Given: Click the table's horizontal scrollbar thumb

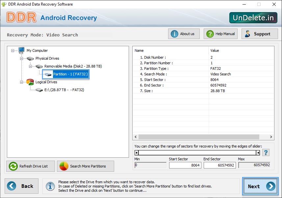Looking at the screenshot, I should click(x=199, y=137).
